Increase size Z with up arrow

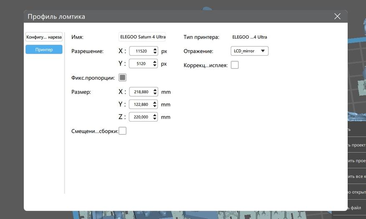coord(155,115)
